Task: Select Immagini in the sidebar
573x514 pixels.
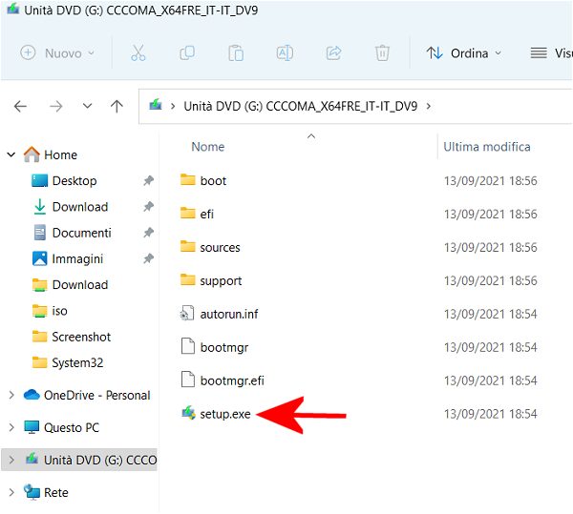Action: click(x=77, y=258)
